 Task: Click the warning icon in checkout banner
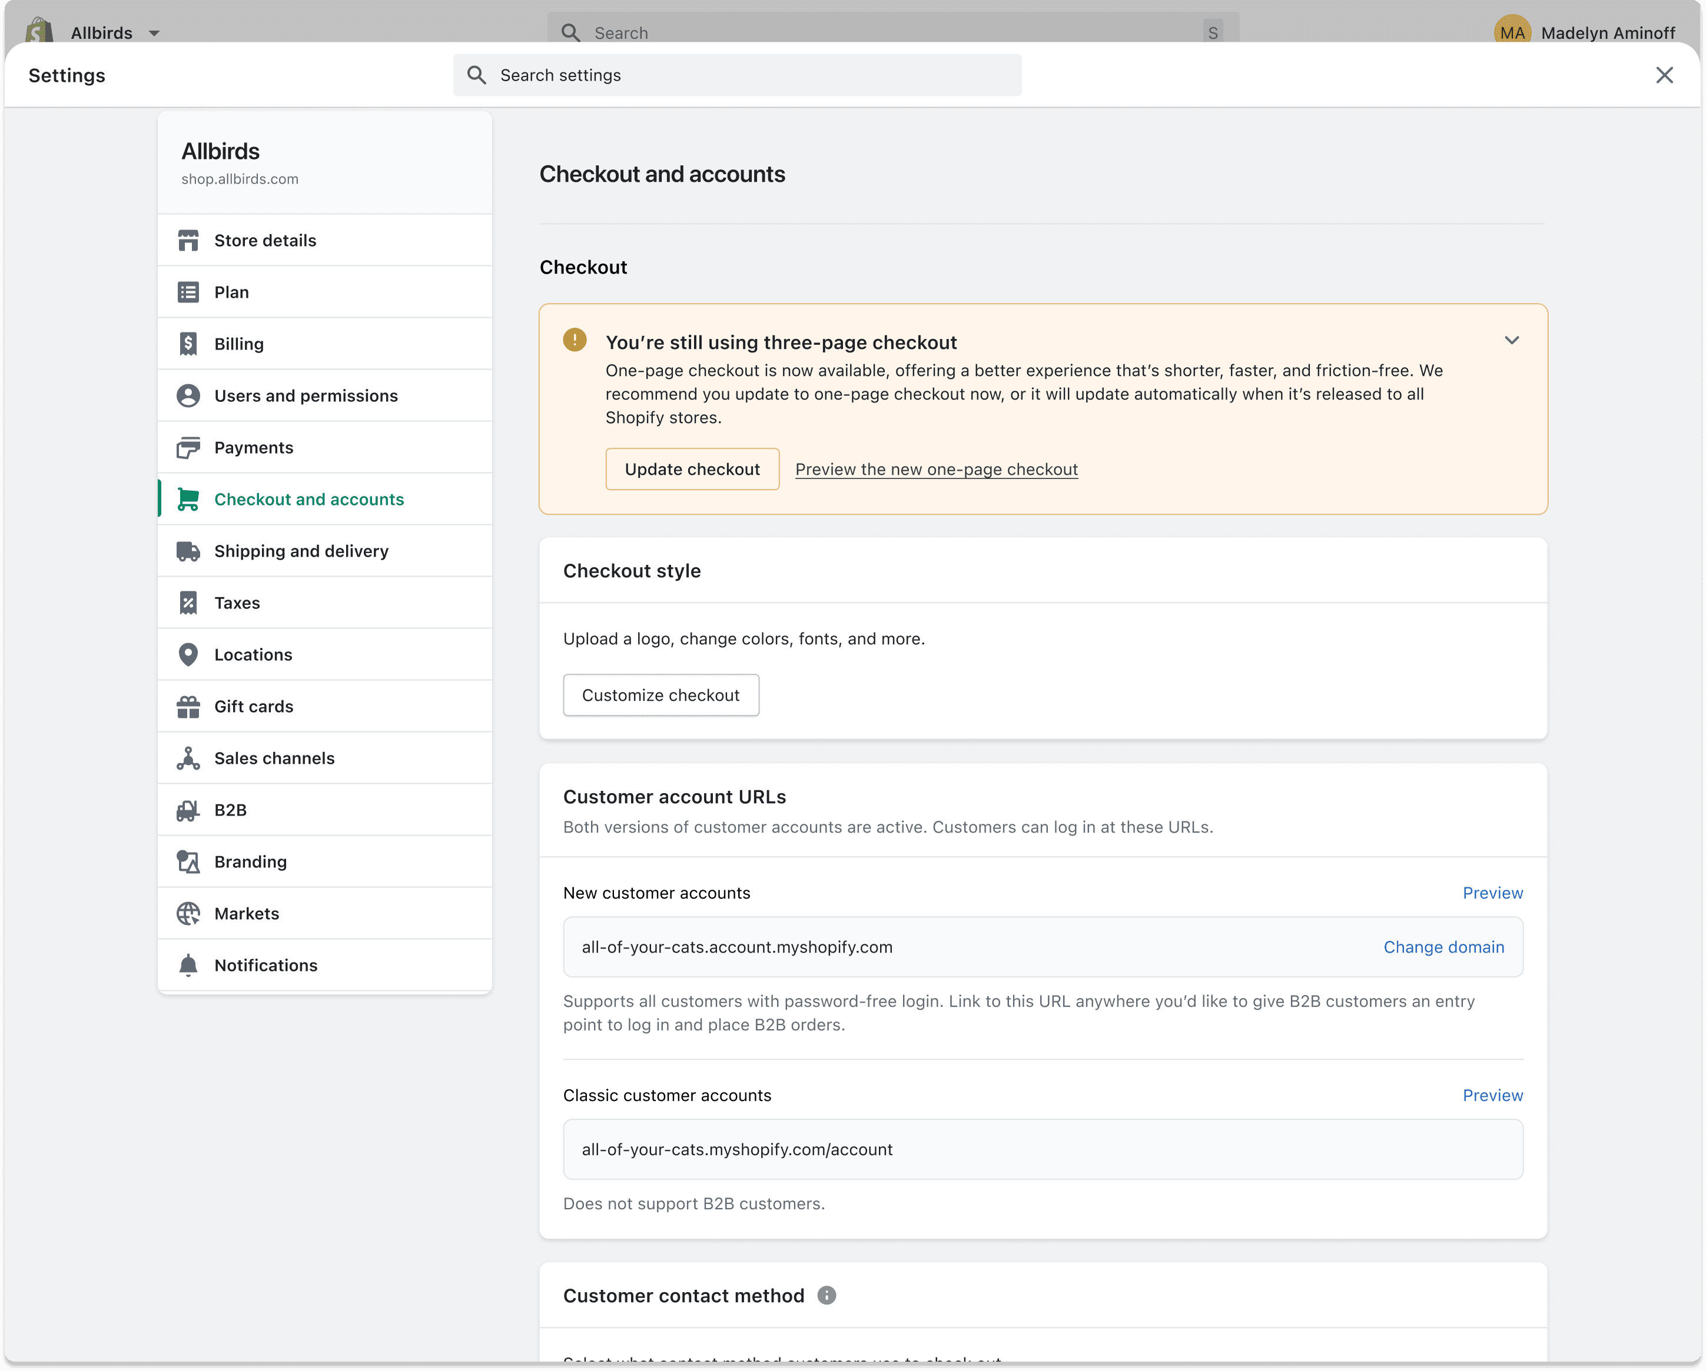(x=575, y=340)
